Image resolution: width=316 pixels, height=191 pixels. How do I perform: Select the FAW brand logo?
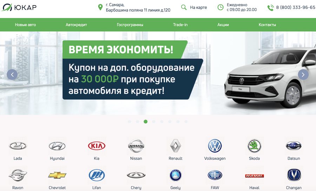coord(215,175)
